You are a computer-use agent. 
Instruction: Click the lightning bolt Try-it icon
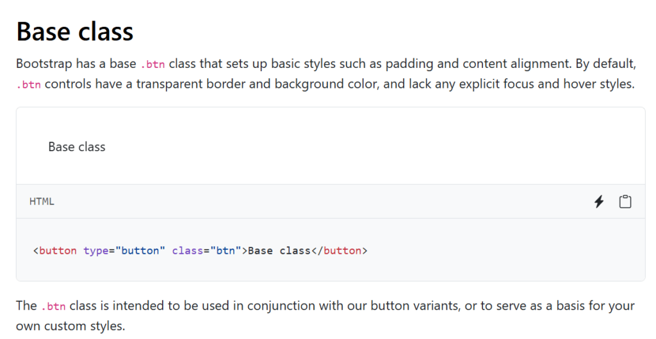[x=599, y=202]
